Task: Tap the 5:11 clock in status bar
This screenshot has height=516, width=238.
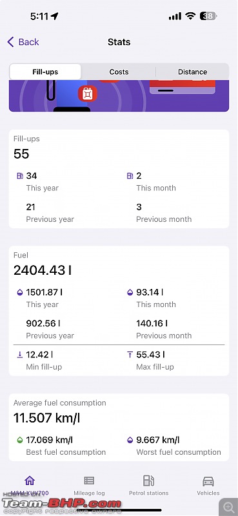Action: [39, 16]
